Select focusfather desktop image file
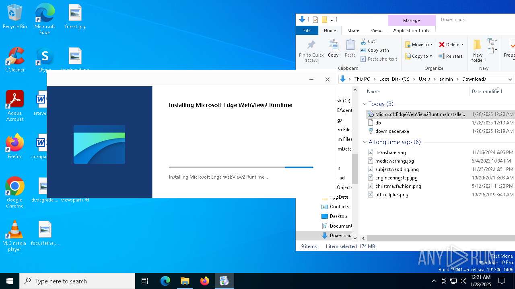Image resolution: width=515 pixels, height=289 pixels. (45, 233)
